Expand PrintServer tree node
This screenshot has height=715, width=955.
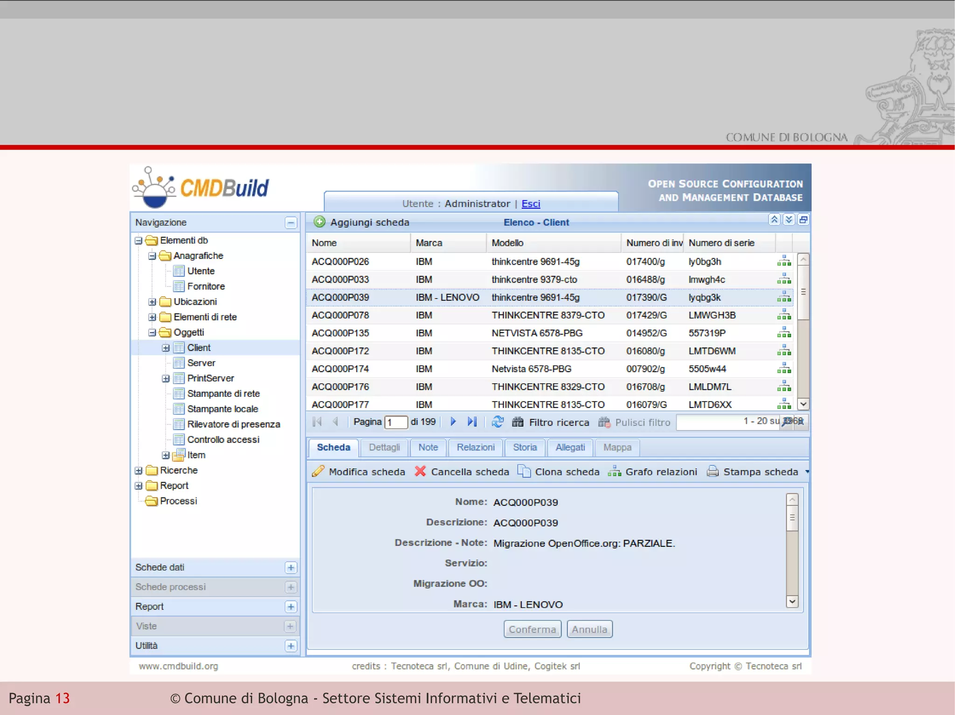pos(166,379)
